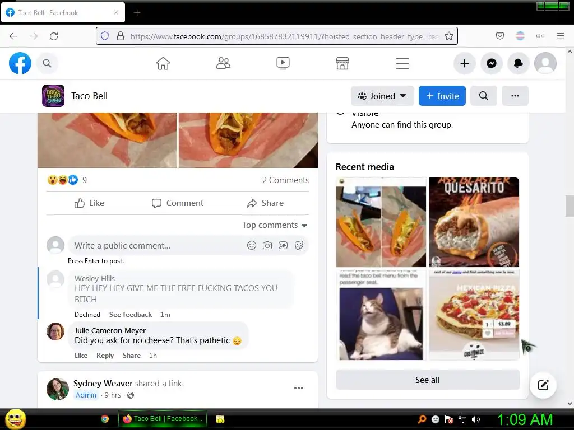The height and width of the screenshot is (430, 574).
Task: Click the volume speaker tray icon
Action: point(476,419)
